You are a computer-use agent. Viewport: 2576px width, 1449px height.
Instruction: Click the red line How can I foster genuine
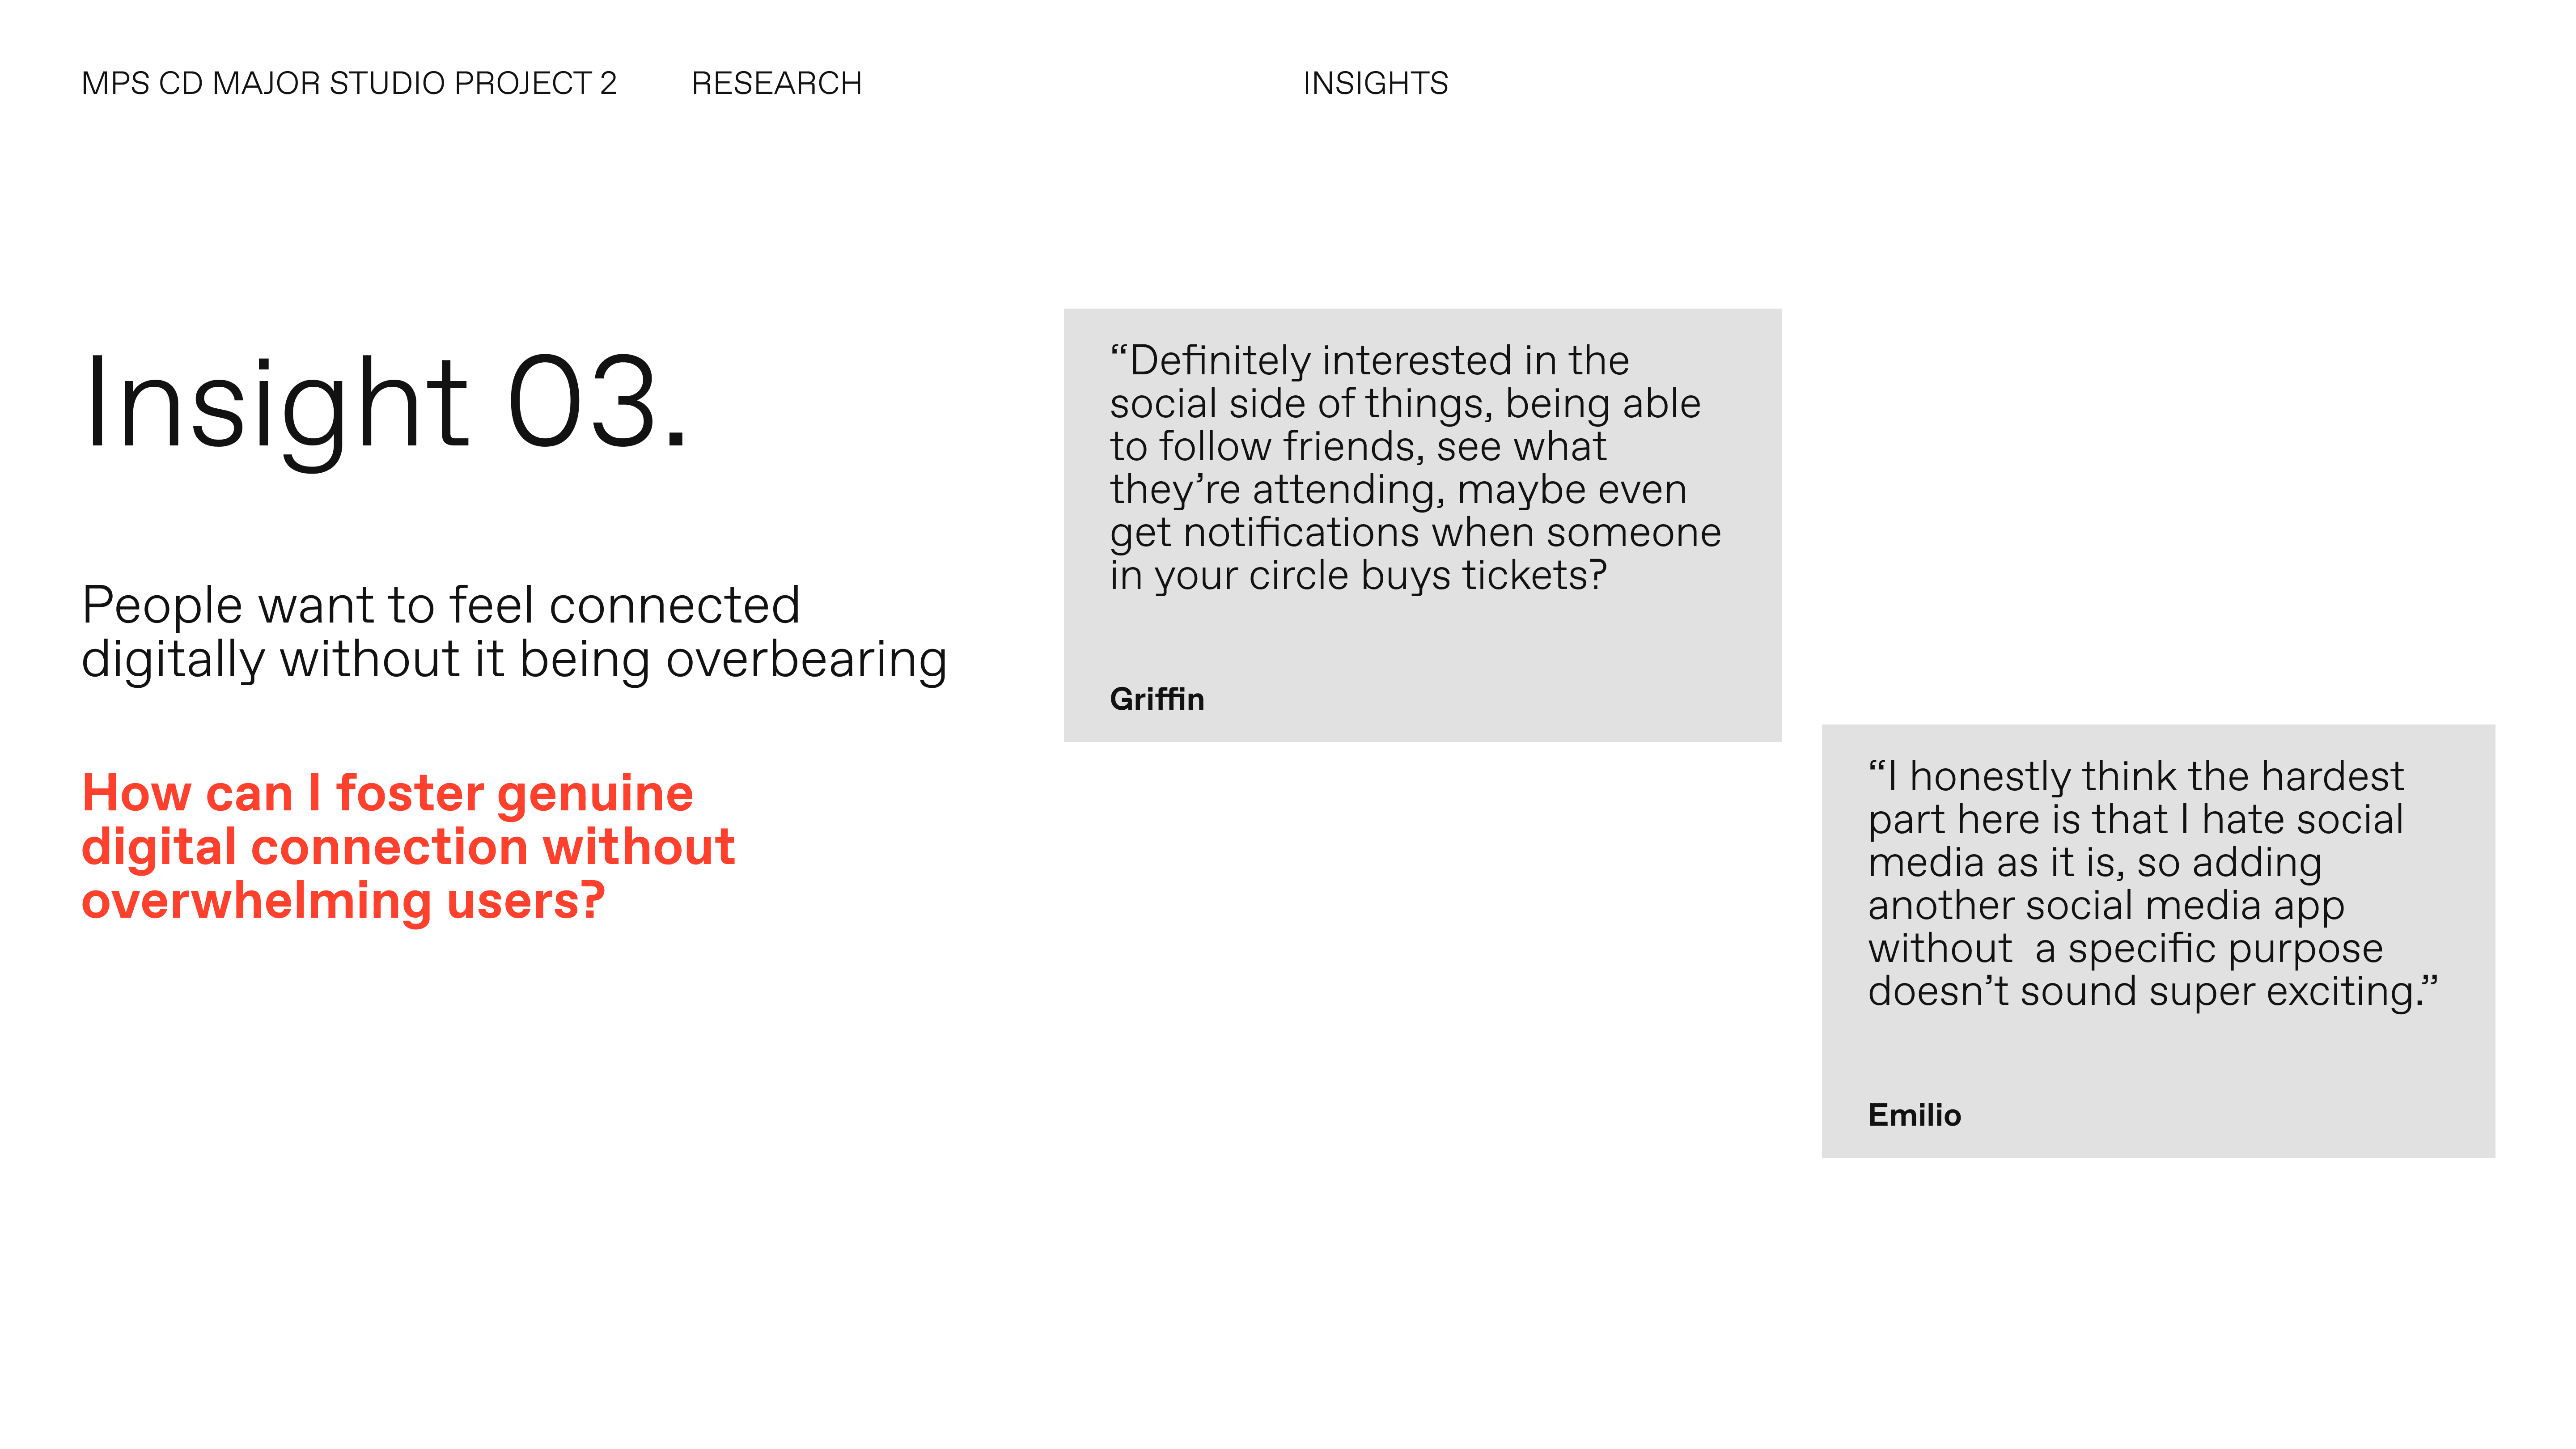[387, 793]
